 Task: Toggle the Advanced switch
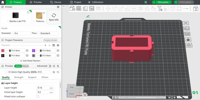click(x=49, y=66)
